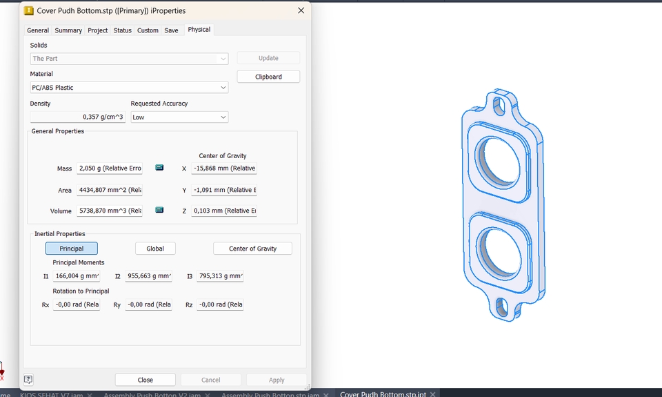Switch to Assembly Push Botton.stp.iam tab
Viewport: 662px width, 397px height.
point(270,394)
